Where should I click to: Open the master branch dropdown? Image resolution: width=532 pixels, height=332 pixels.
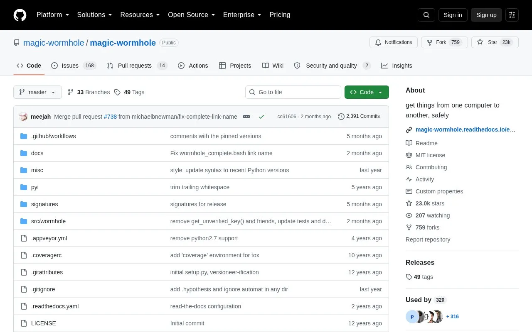(37, 92)
